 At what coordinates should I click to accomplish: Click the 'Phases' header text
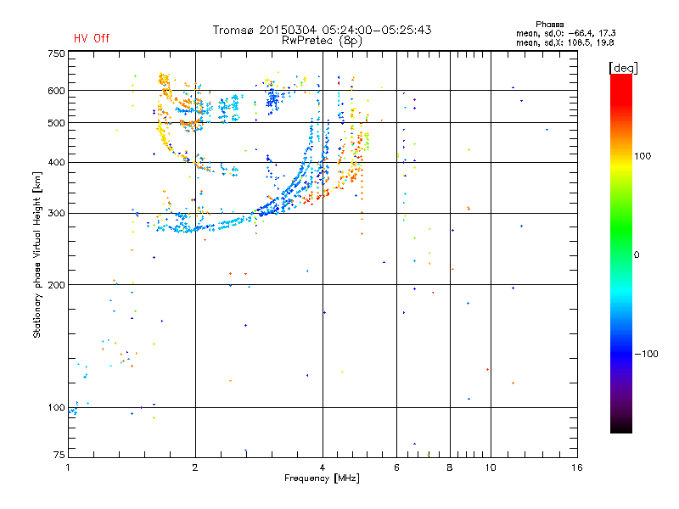coord(549,25)
